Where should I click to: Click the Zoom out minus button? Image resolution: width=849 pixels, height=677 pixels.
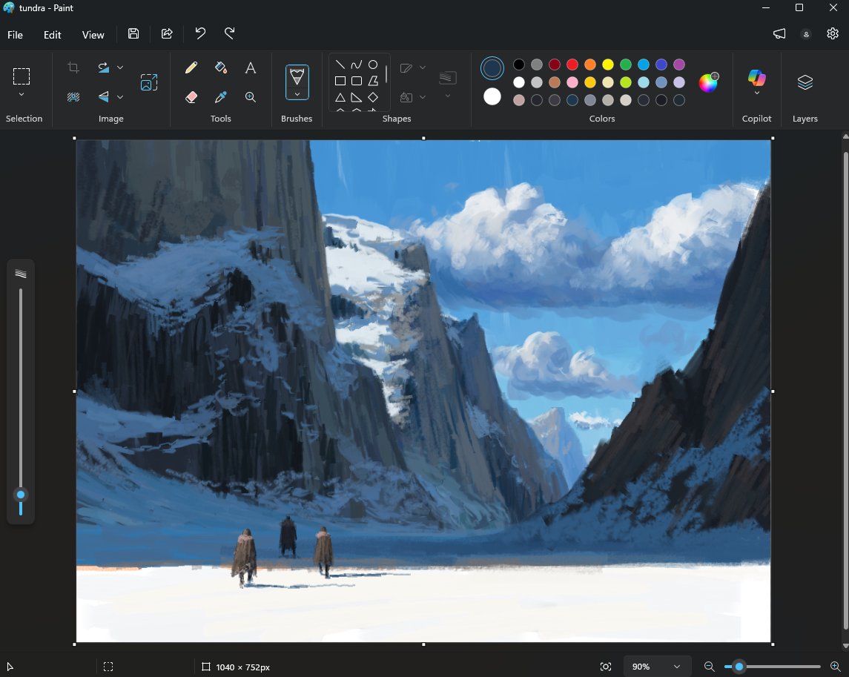(x=709, y=667)
